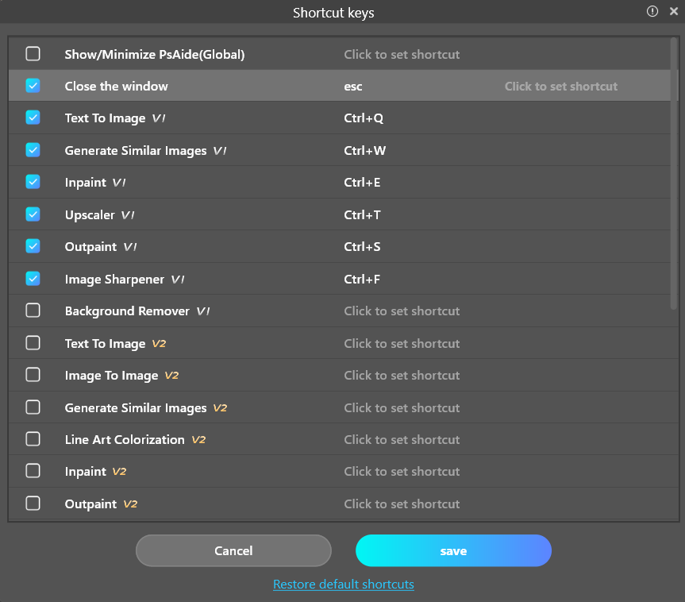Enable Image To Image V2 checkbox
This screenshot has height=602, width=685.
pos(33,375)
